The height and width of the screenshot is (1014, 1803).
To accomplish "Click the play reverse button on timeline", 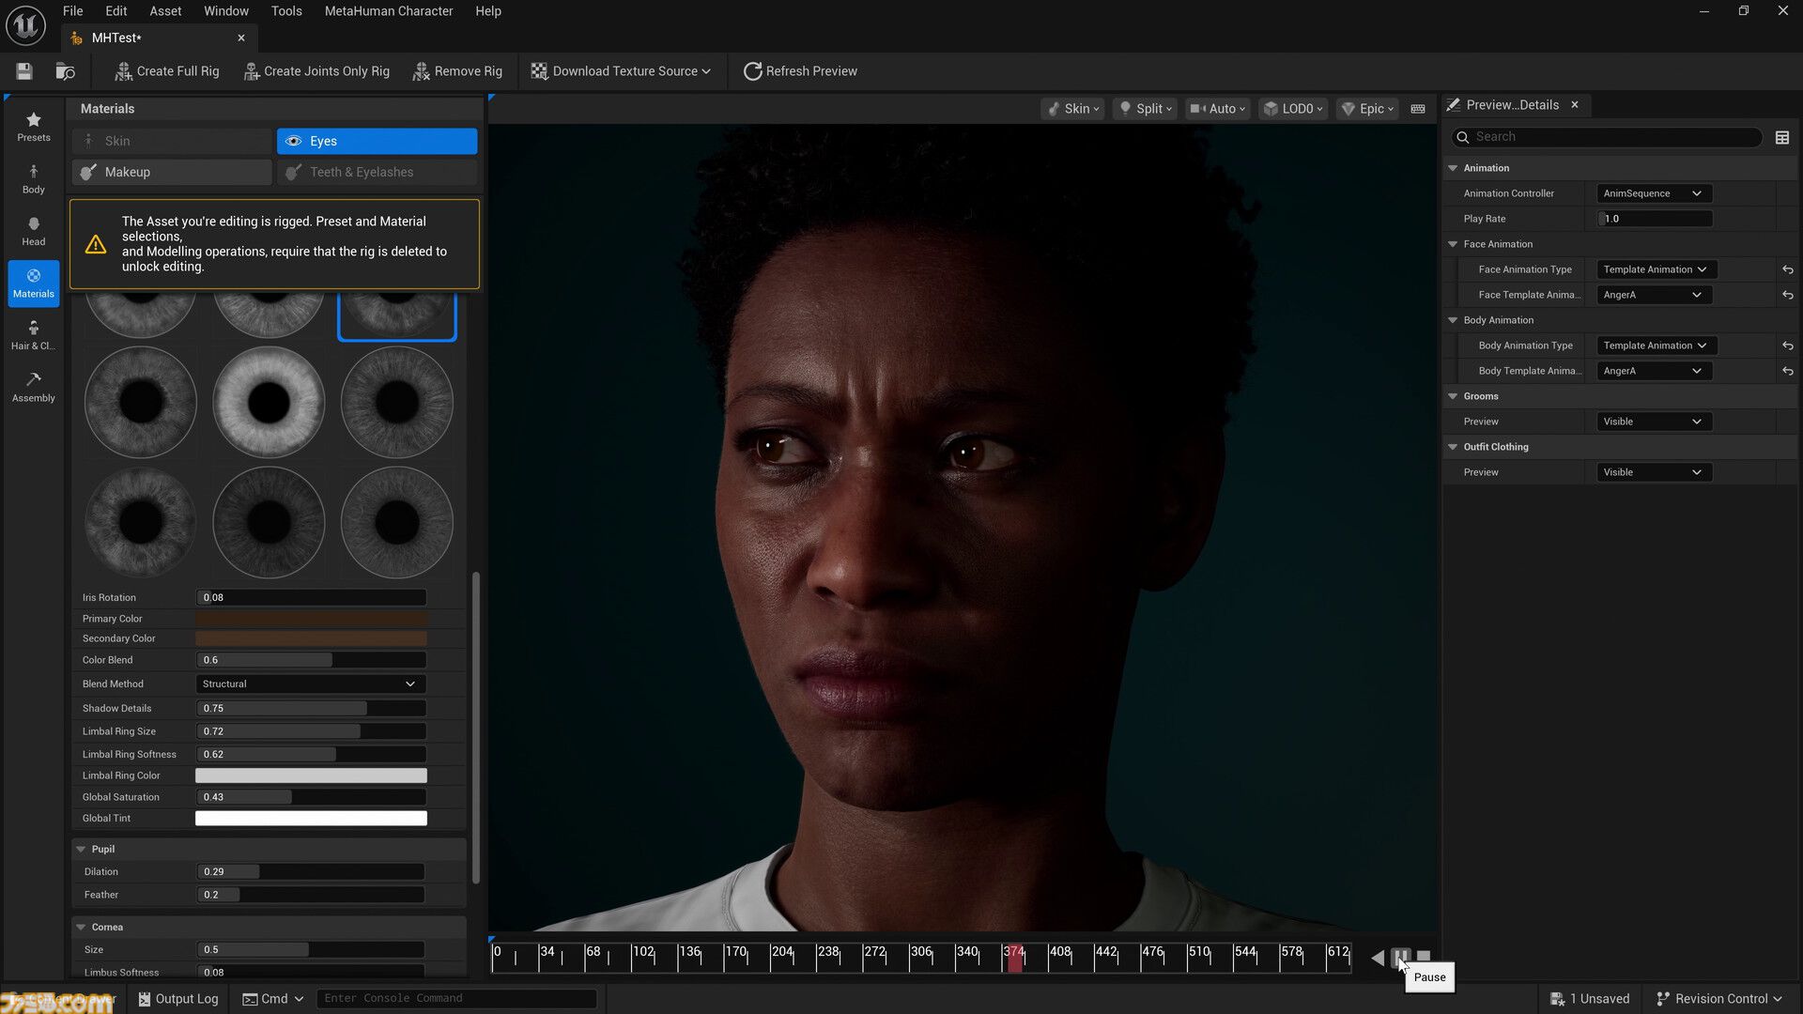I will click(x=1378, y=958).
